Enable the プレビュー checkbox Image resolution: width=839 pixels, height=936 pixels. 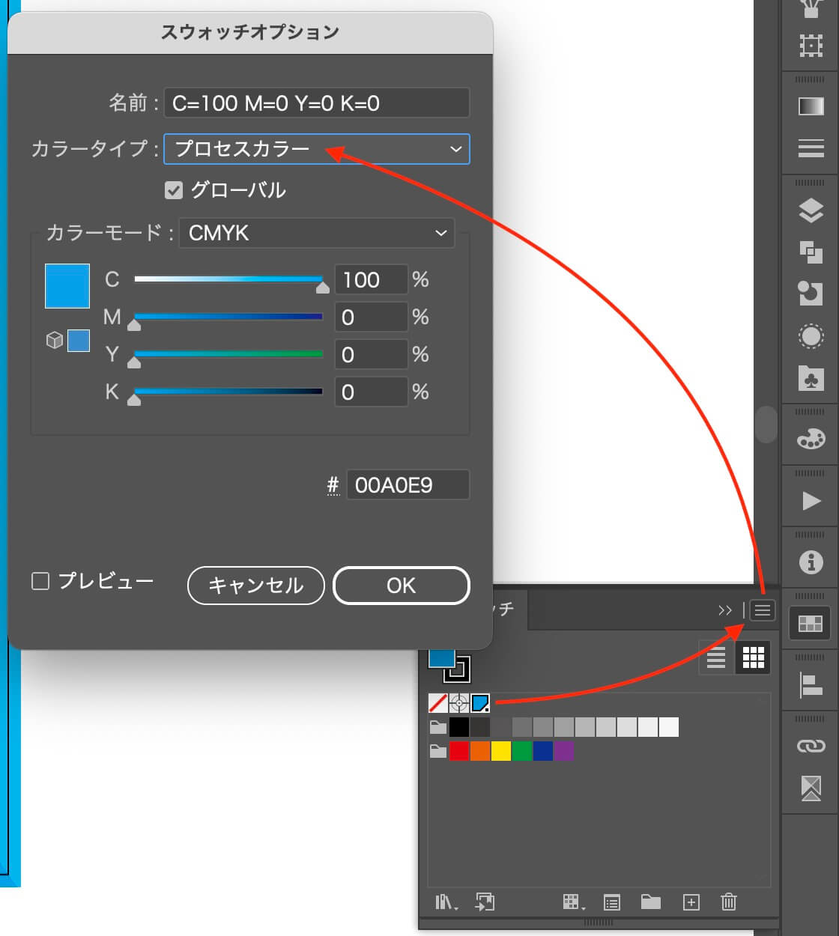click(40, 581)
